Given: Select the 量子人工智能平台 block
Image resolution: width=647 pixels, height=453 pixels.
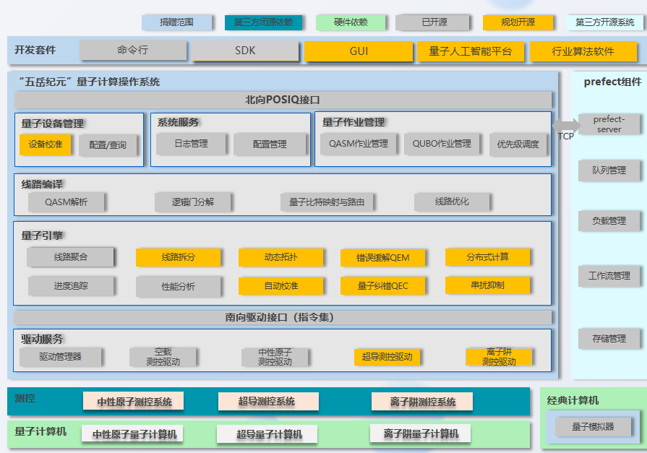Looking at the screenshot, I should 470,51.
